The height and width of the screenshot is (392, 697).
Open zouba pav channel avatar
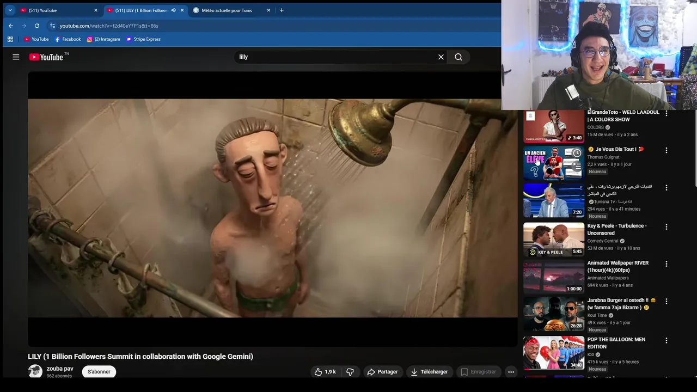click(35, 372)
